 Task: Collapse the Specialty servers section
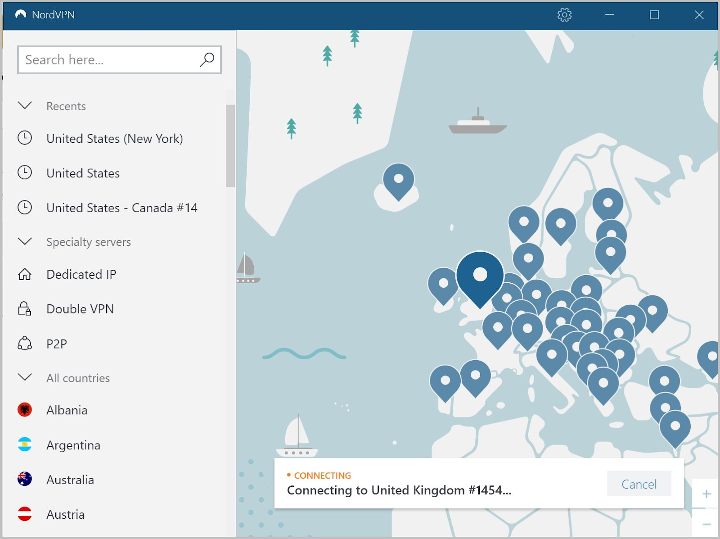(x=25, y=241)
